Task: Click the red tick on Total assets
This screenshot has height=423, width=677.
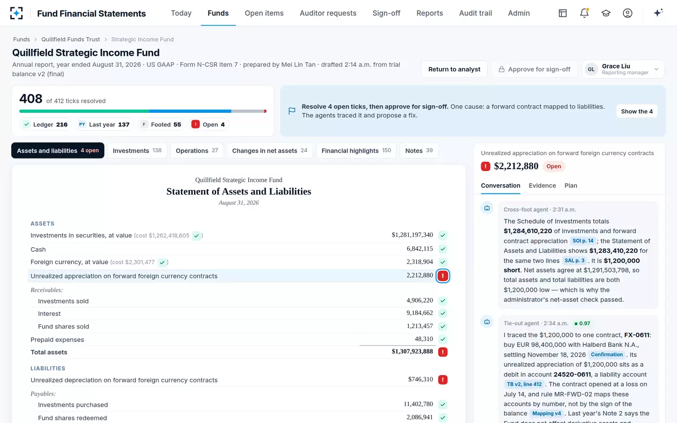Action: click(443, 352)
